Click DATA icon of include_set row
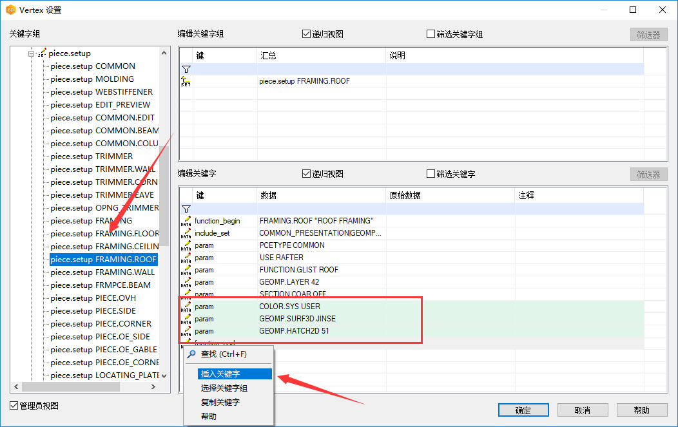The height and width of the screenshot is (427, 678). pyautogui.click(x=186, y=233)
